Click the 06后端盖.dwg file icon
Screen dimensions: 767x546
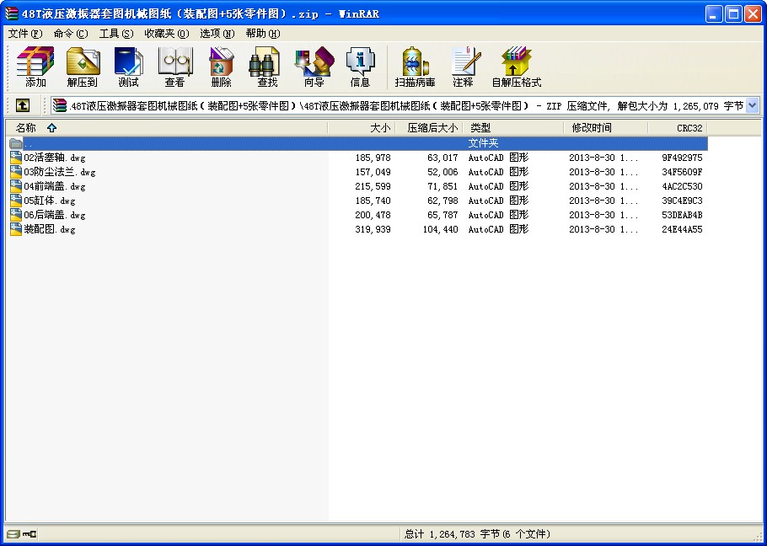point(16,215)
